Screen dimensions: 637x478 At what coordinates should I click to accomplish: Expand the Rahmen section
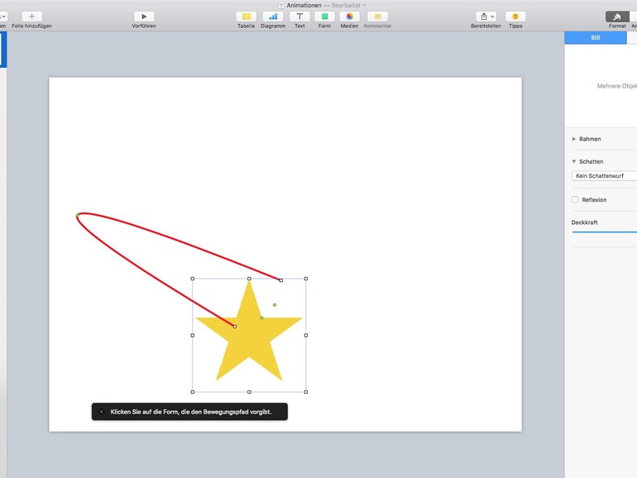click(573, 139)
